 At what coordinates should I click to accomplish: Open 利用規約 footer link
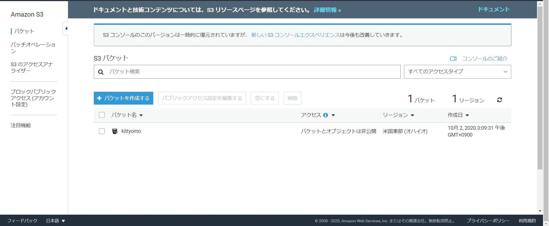(x=527, y=221)
